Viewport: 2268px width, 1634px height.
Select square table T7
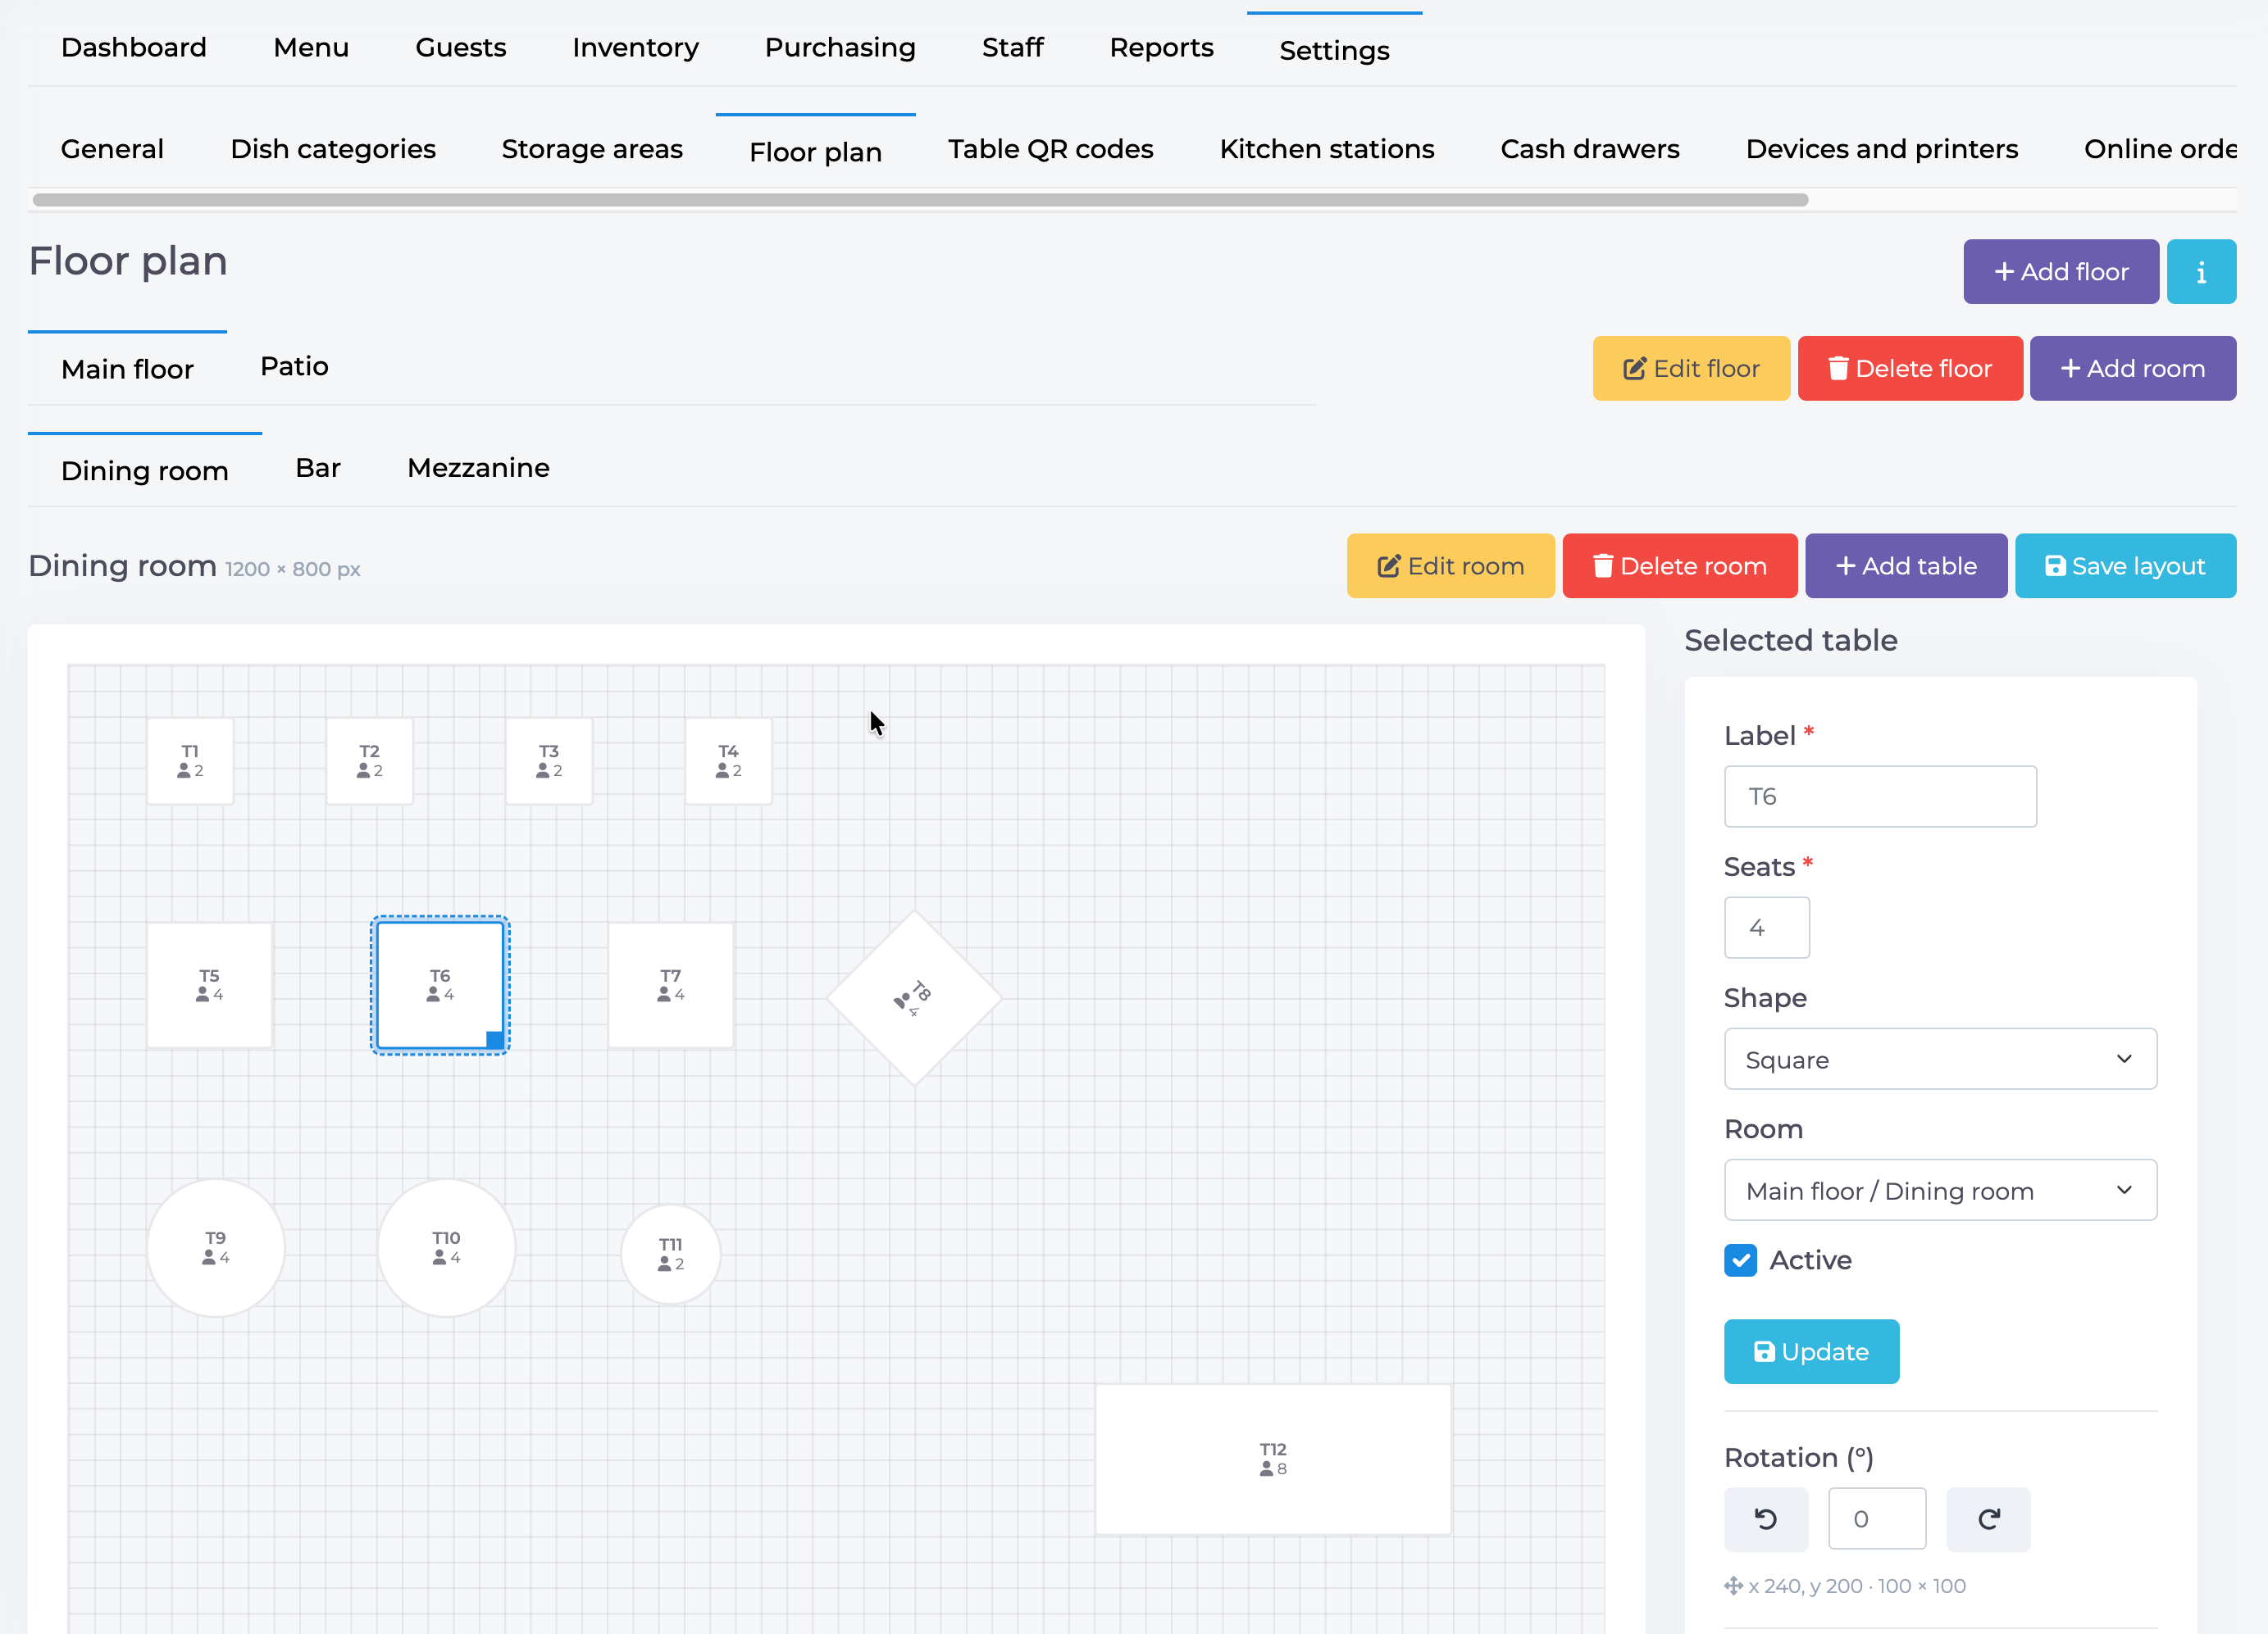670,984
